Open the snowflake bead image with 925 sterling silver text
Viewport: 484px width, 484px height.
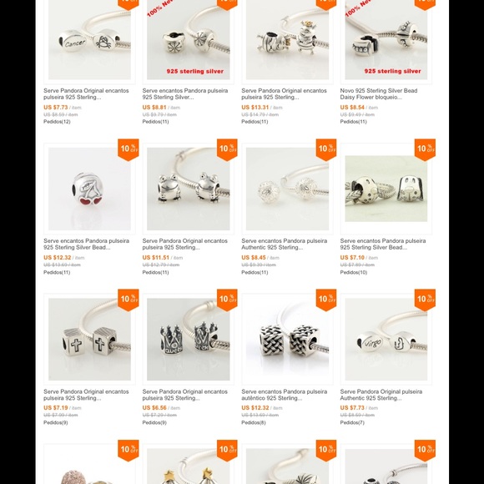point(189,40)
